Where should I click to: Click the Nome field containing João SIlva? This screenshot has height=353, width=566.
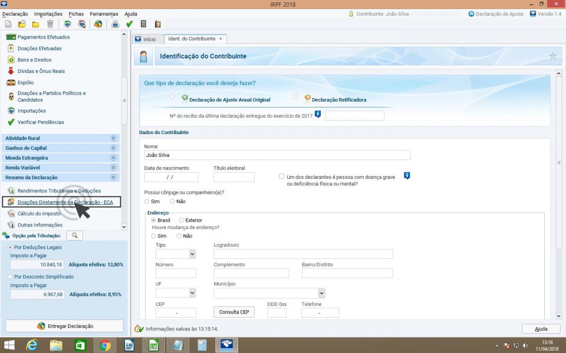point(277,155)
